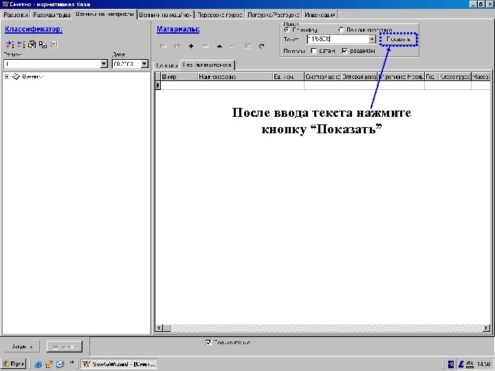This screenshot has height=371, width=495.
Task: Click into the search Текст input field
Action: [338, 39]
